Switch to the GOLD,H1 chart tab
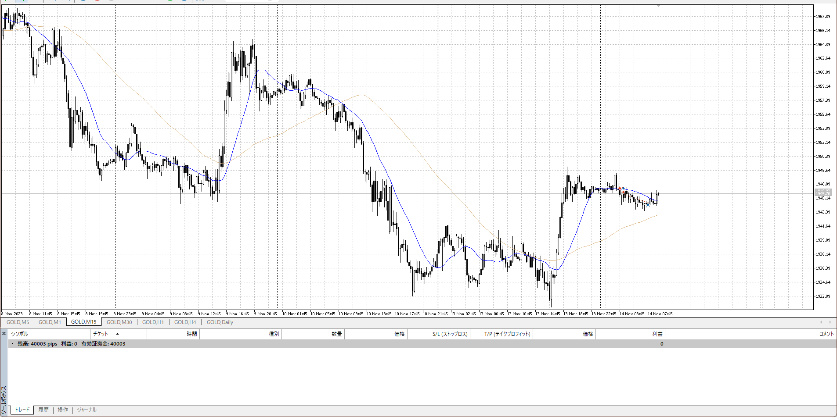This screenshot has width=837, height=417. click(x=153, y=322)
